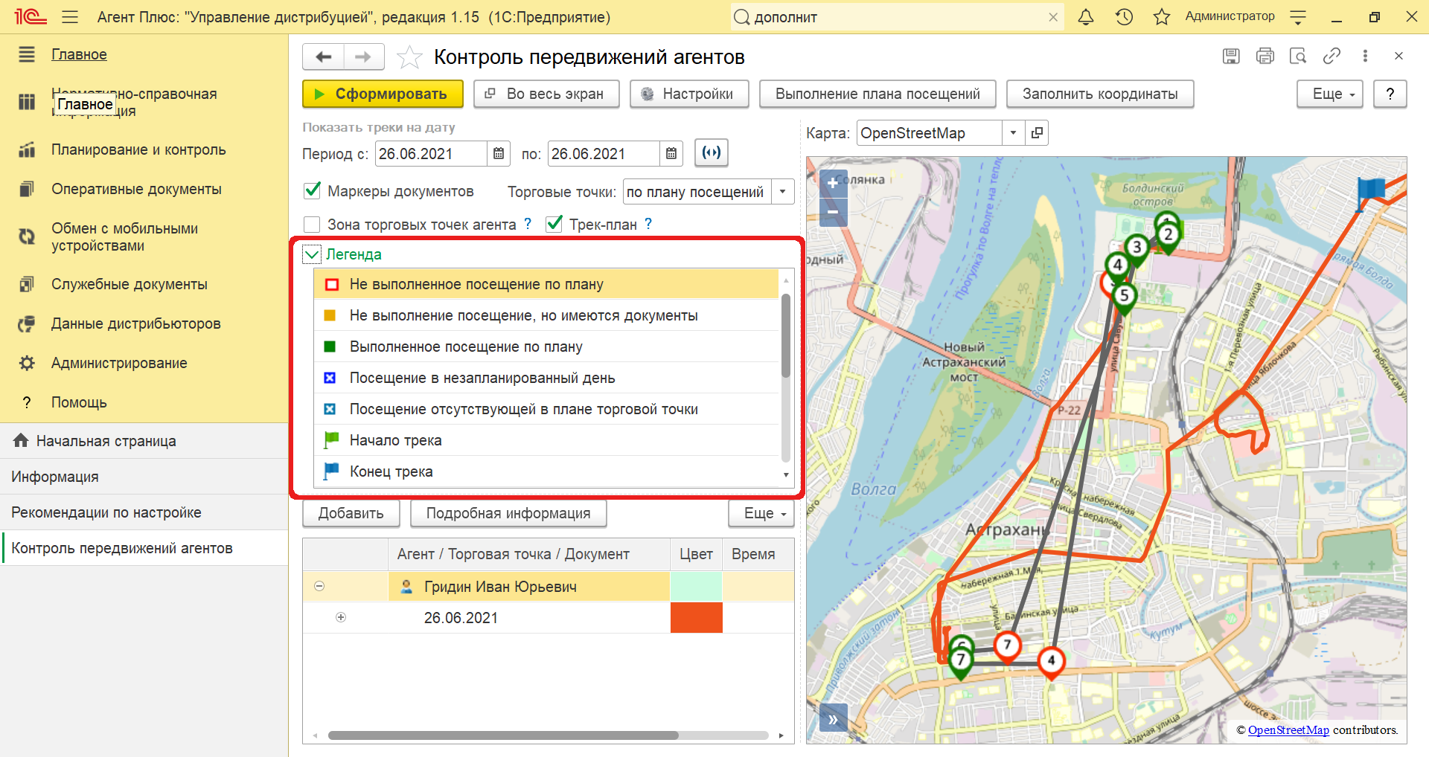The image size is (1429, 757).
Task: Switch to Рекомендации по настройке tab
Action: [144, 512]
